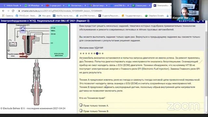Close the Vehicle Visuals tab
Viewport: 208px width, 117px height.
20,6
